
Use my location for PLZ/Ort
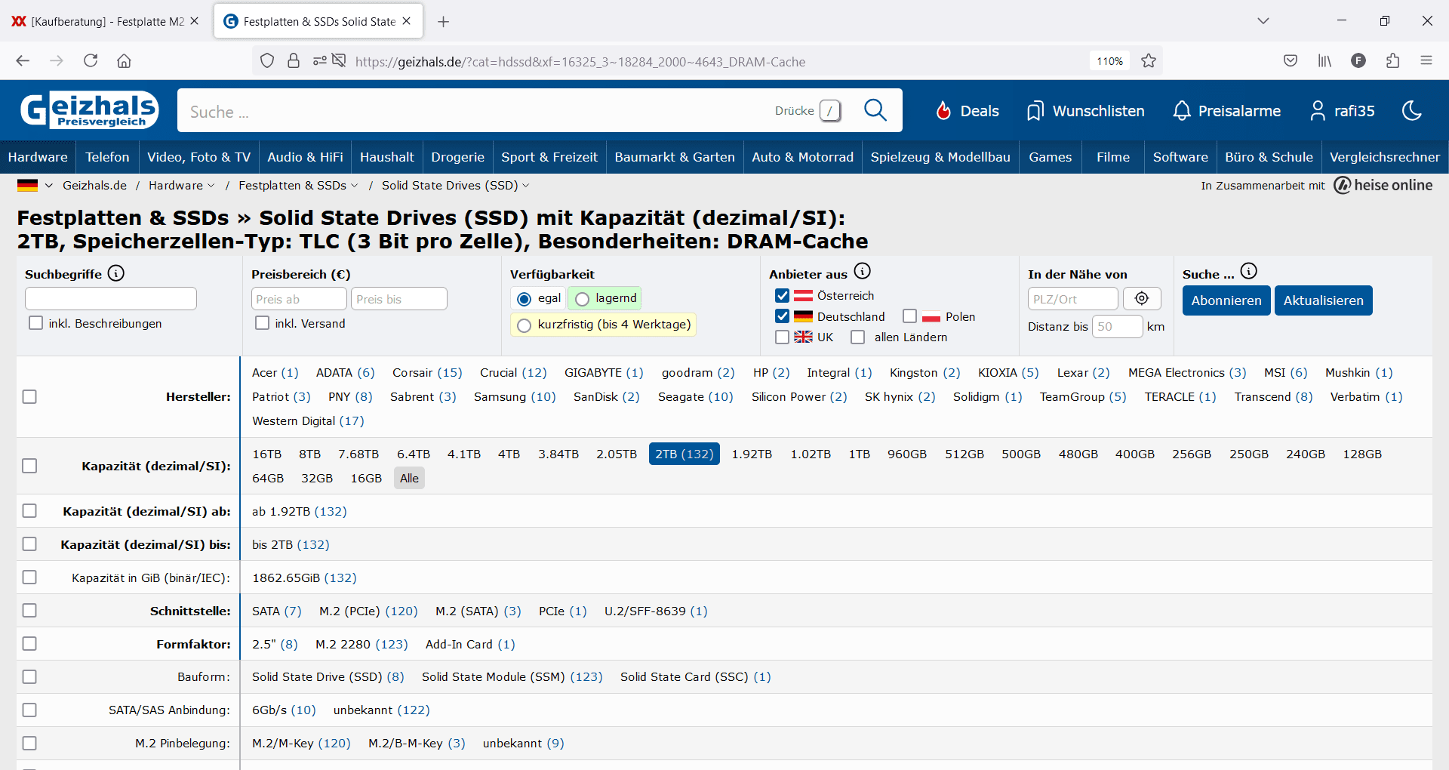pyautogui.click(x=1142, y=299)
